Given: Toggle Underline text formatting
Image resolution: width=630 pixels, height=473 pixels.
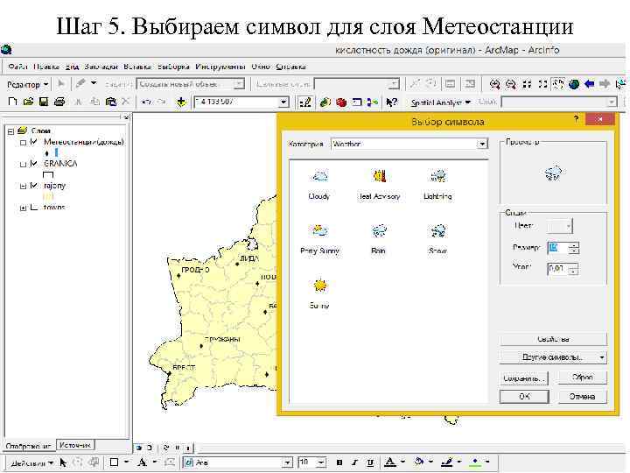Looking at the screenshot, I should 370,462.
